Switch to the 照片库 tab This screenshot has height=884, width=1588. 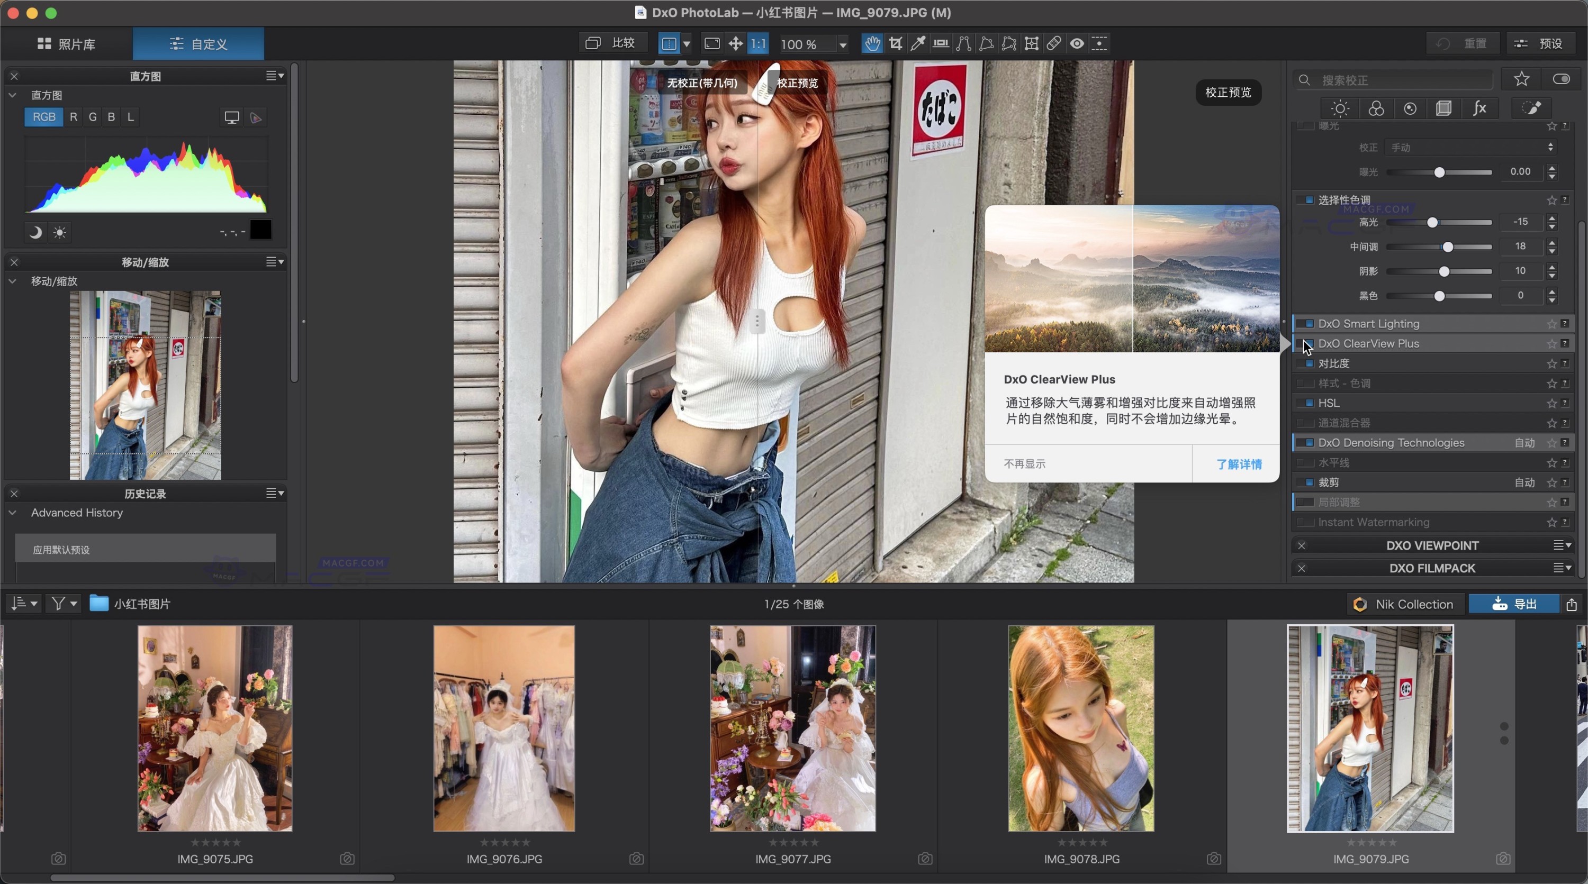pyautogui.click(x=67, y=43)
